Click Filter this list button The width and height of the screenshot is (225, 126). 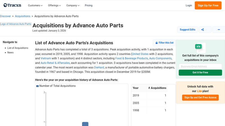(165, 43)
